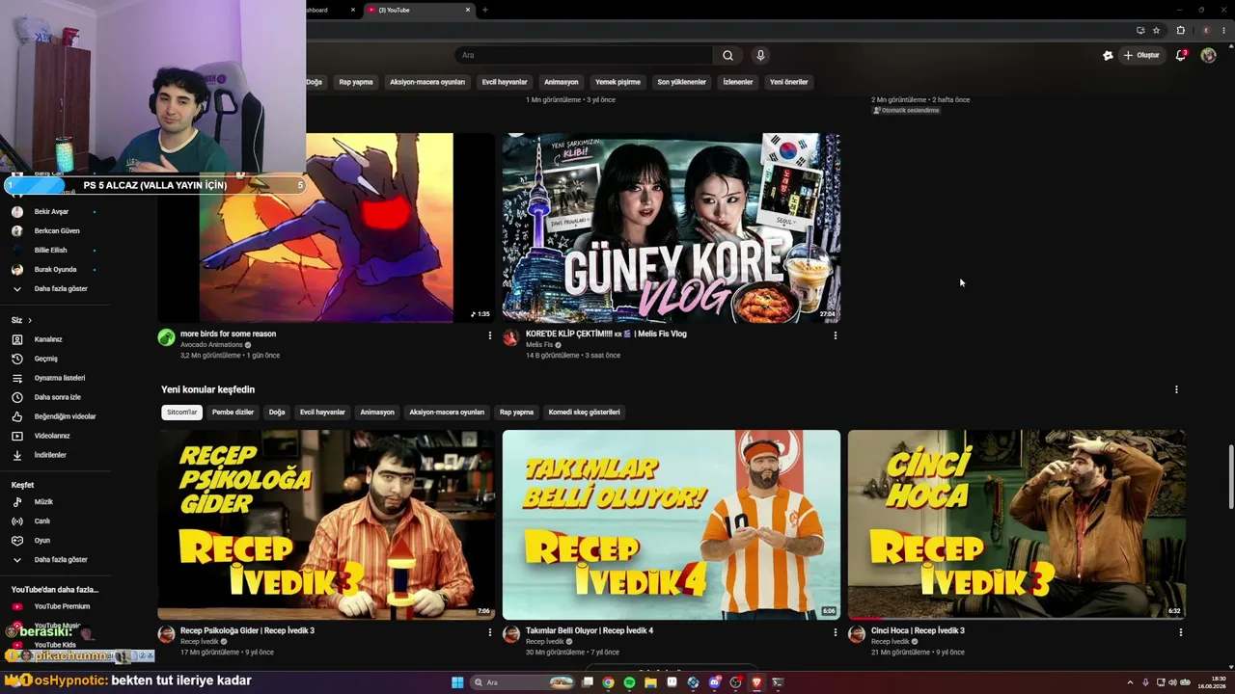
Task: Open the browser extensions puzzle icon
Action: pyautogui.click(x=1180, y=30)
